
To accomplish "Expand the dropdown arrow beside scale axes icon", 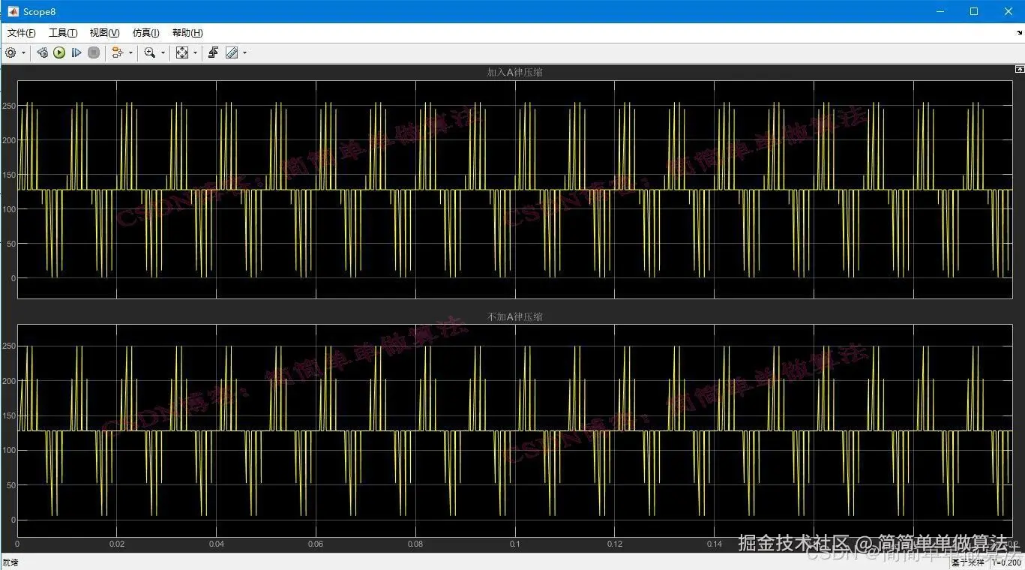I will [x=195, y=52].
